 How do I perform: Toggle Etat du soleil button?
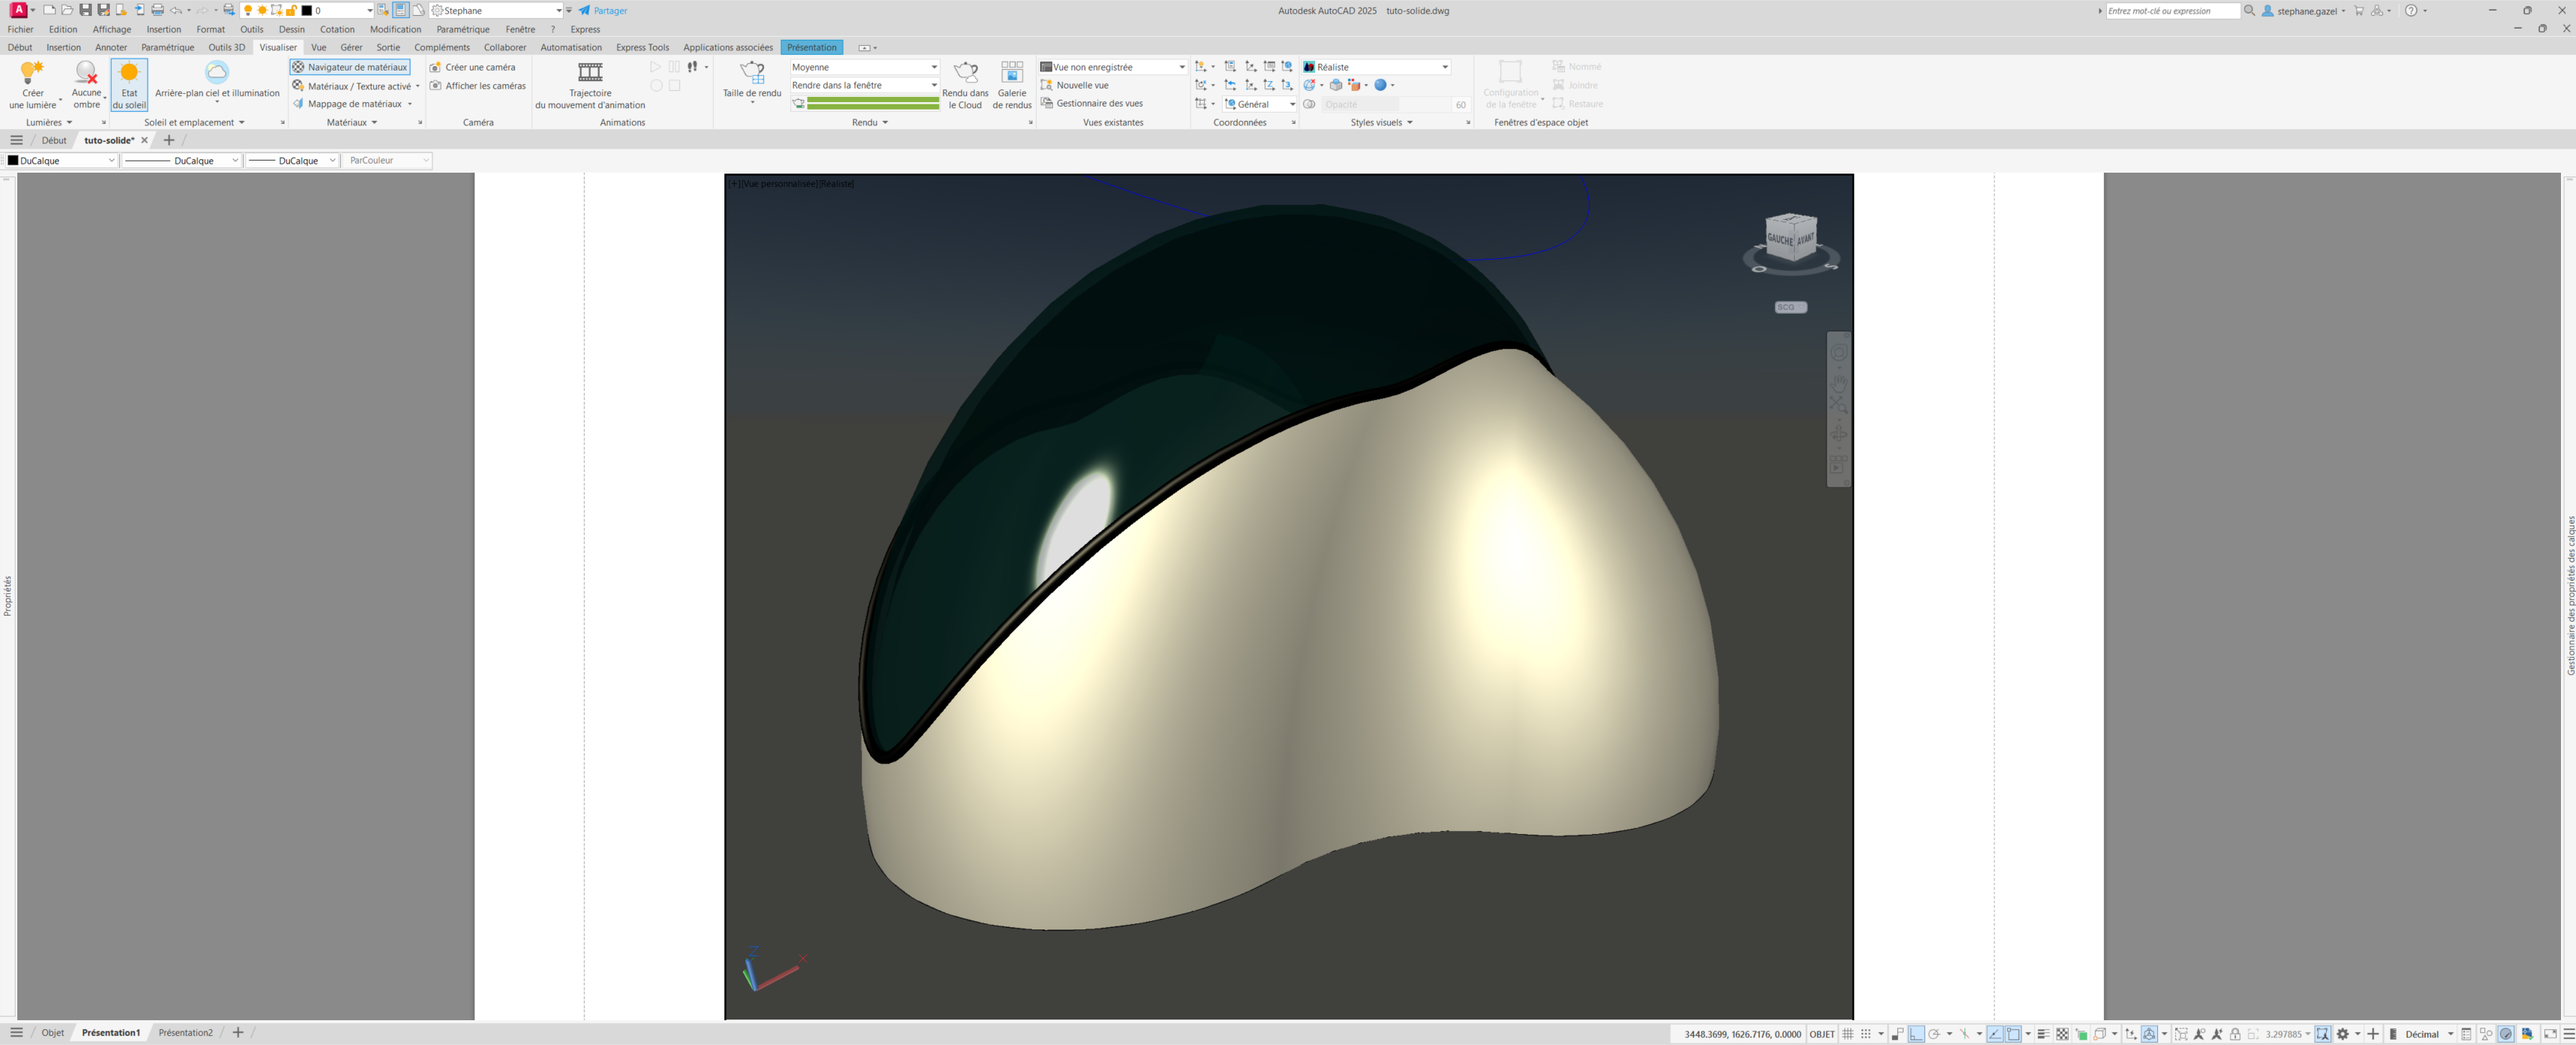click(129, 84)
